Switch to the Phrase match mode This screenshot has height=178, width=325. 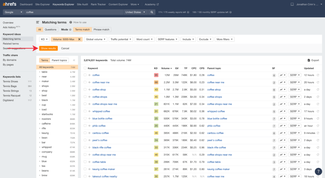click(101, 29)
